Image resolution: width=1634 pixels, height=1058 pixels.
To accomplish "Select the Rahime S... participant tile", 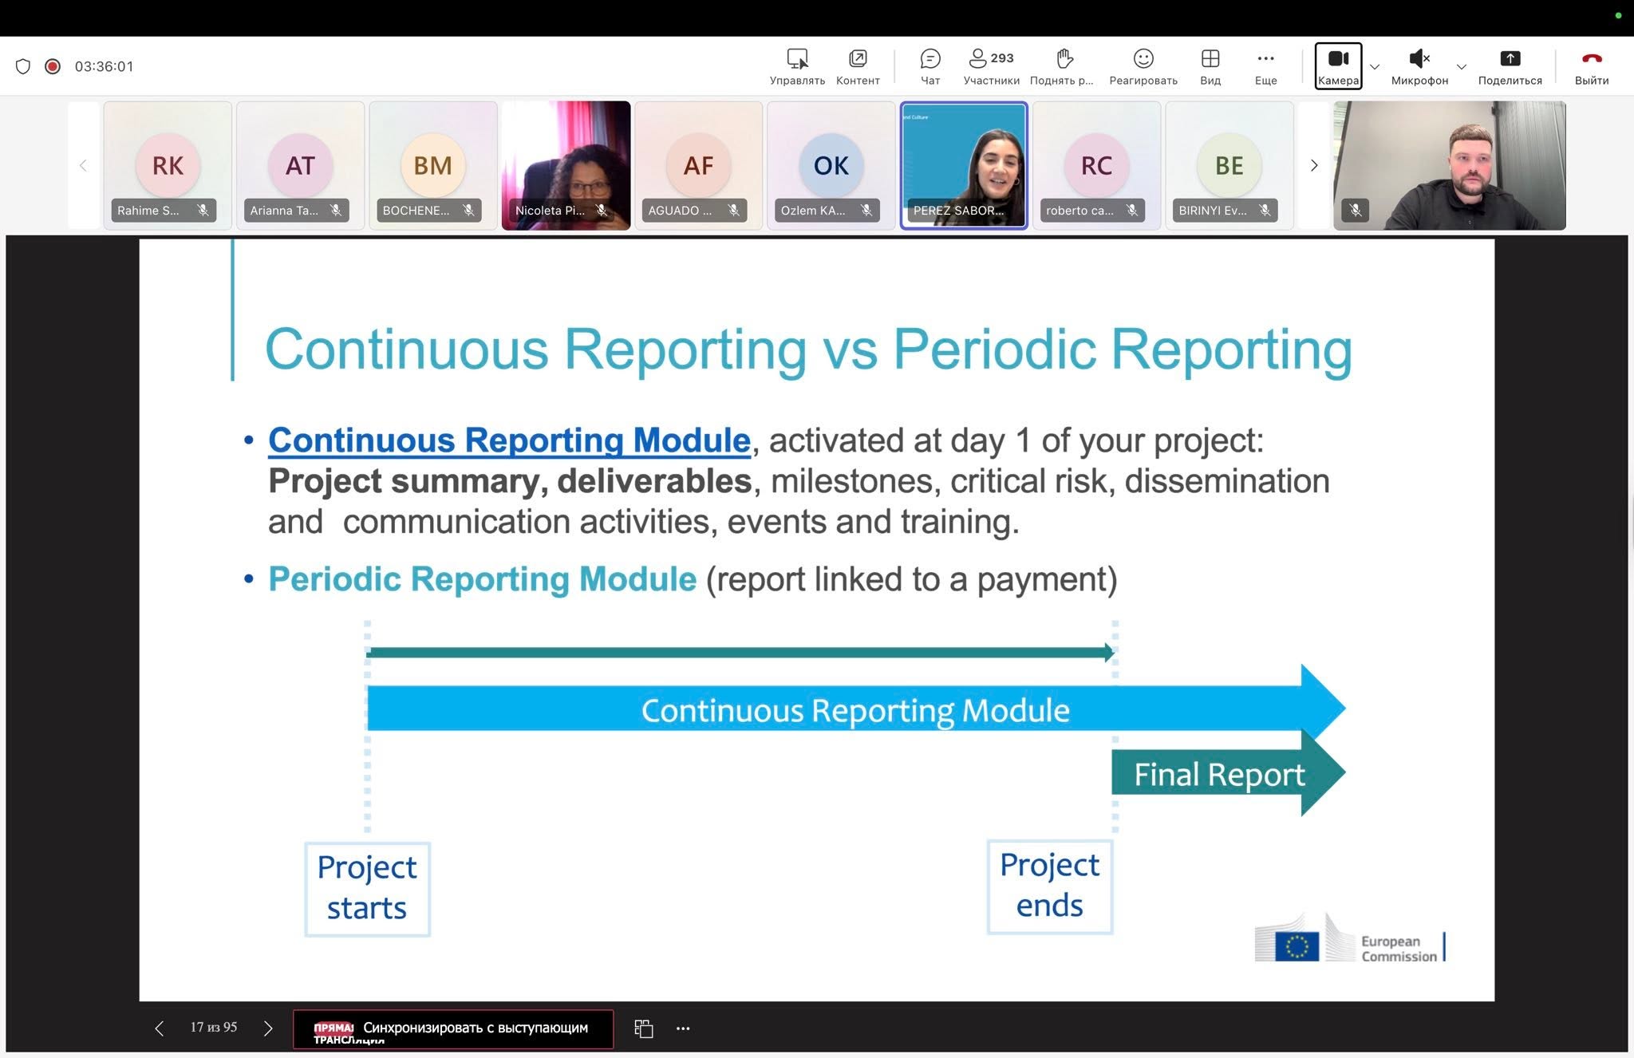I will (x=168, y=165).
